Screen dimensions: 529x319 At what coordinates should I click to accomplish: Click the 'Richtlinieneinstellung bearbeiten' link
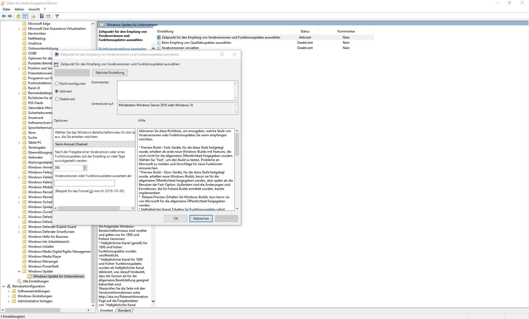click(122, 49)
